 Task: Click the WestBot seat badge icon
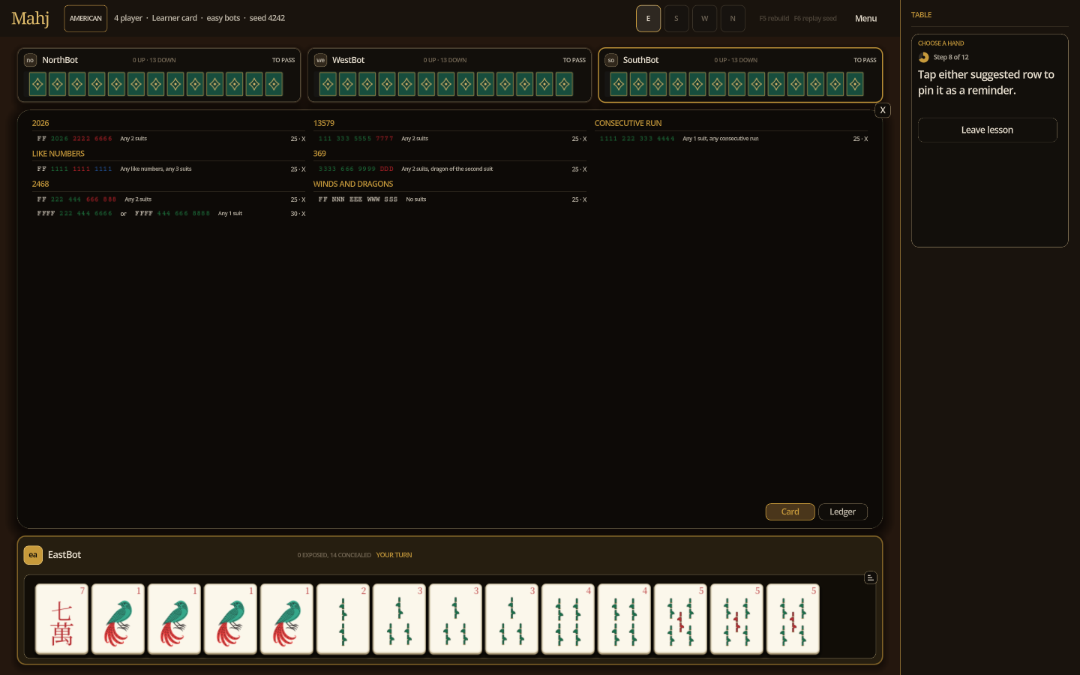(320, 60)
